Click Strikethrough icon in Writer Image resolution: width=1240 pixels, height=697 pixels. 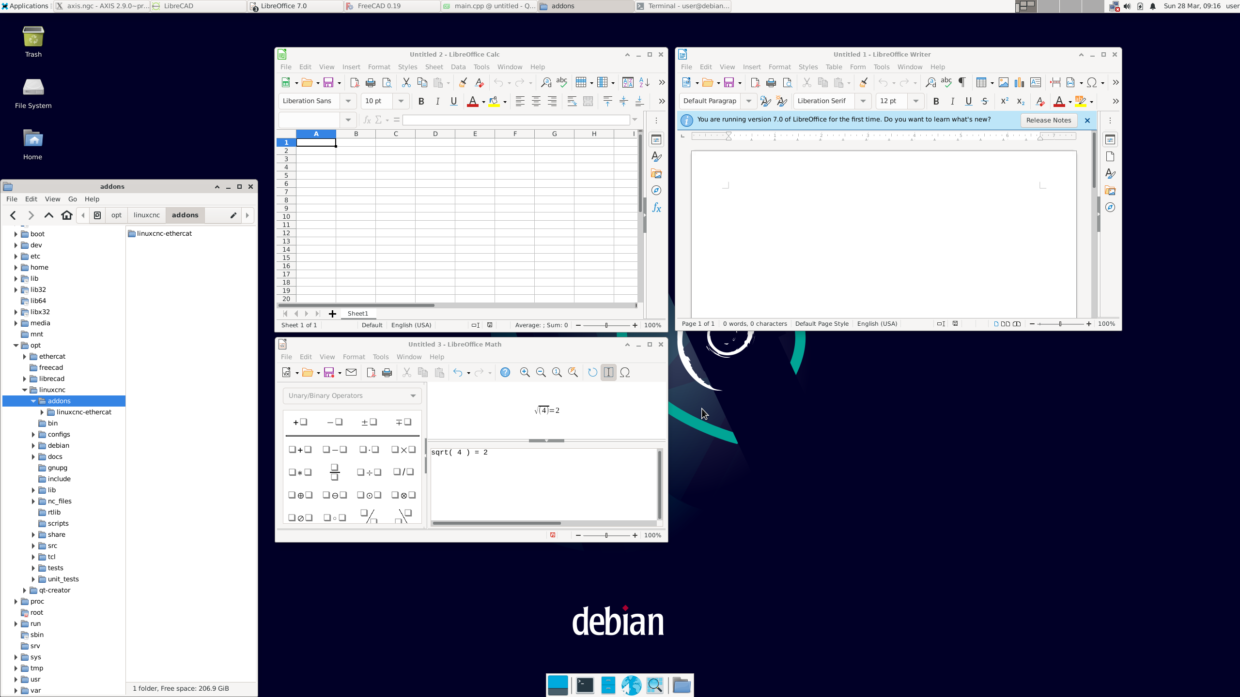coord(985,101)
